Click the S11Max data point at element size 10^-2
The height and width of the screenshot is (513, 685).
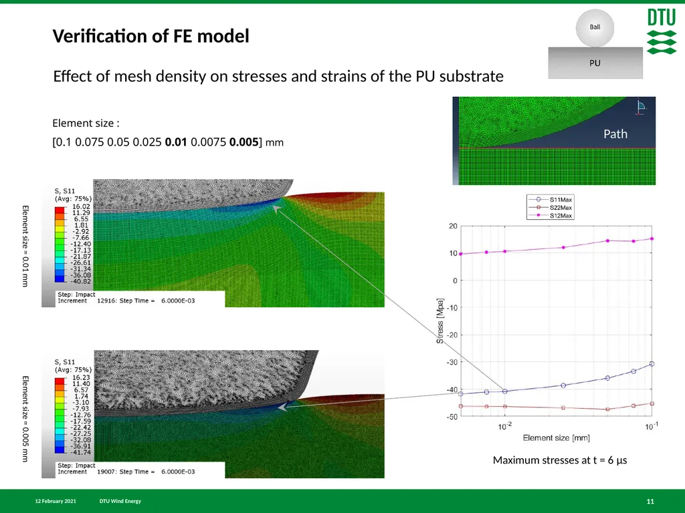coord(505,391)
